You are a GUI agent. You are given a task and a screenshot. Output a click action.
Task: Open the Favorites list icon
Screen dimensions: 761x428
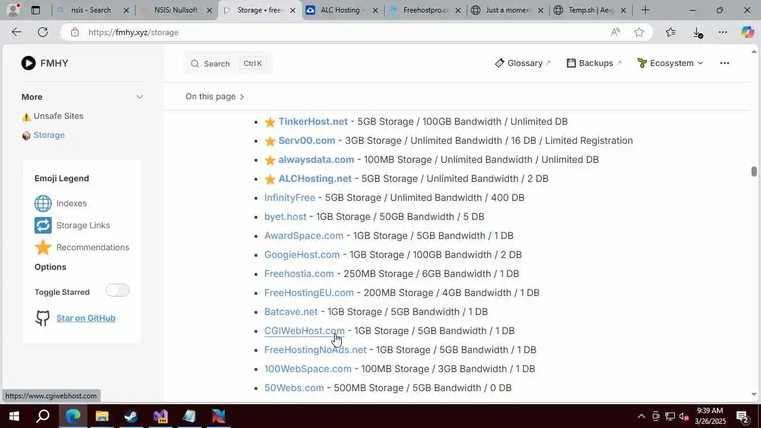coord(671,32)
